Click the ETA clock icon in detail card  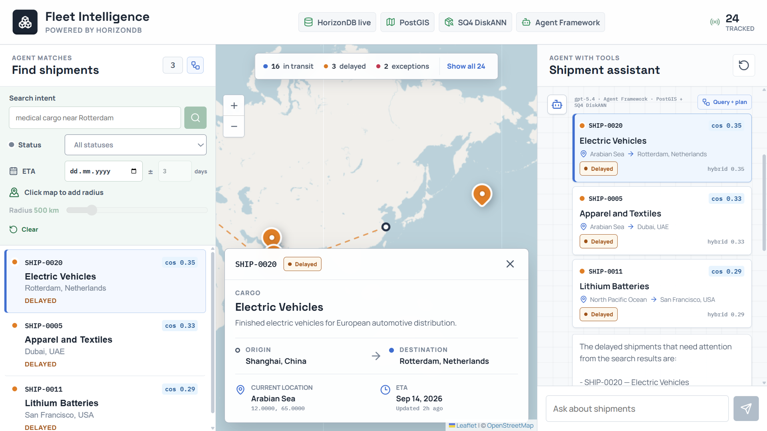click(385, 390)
